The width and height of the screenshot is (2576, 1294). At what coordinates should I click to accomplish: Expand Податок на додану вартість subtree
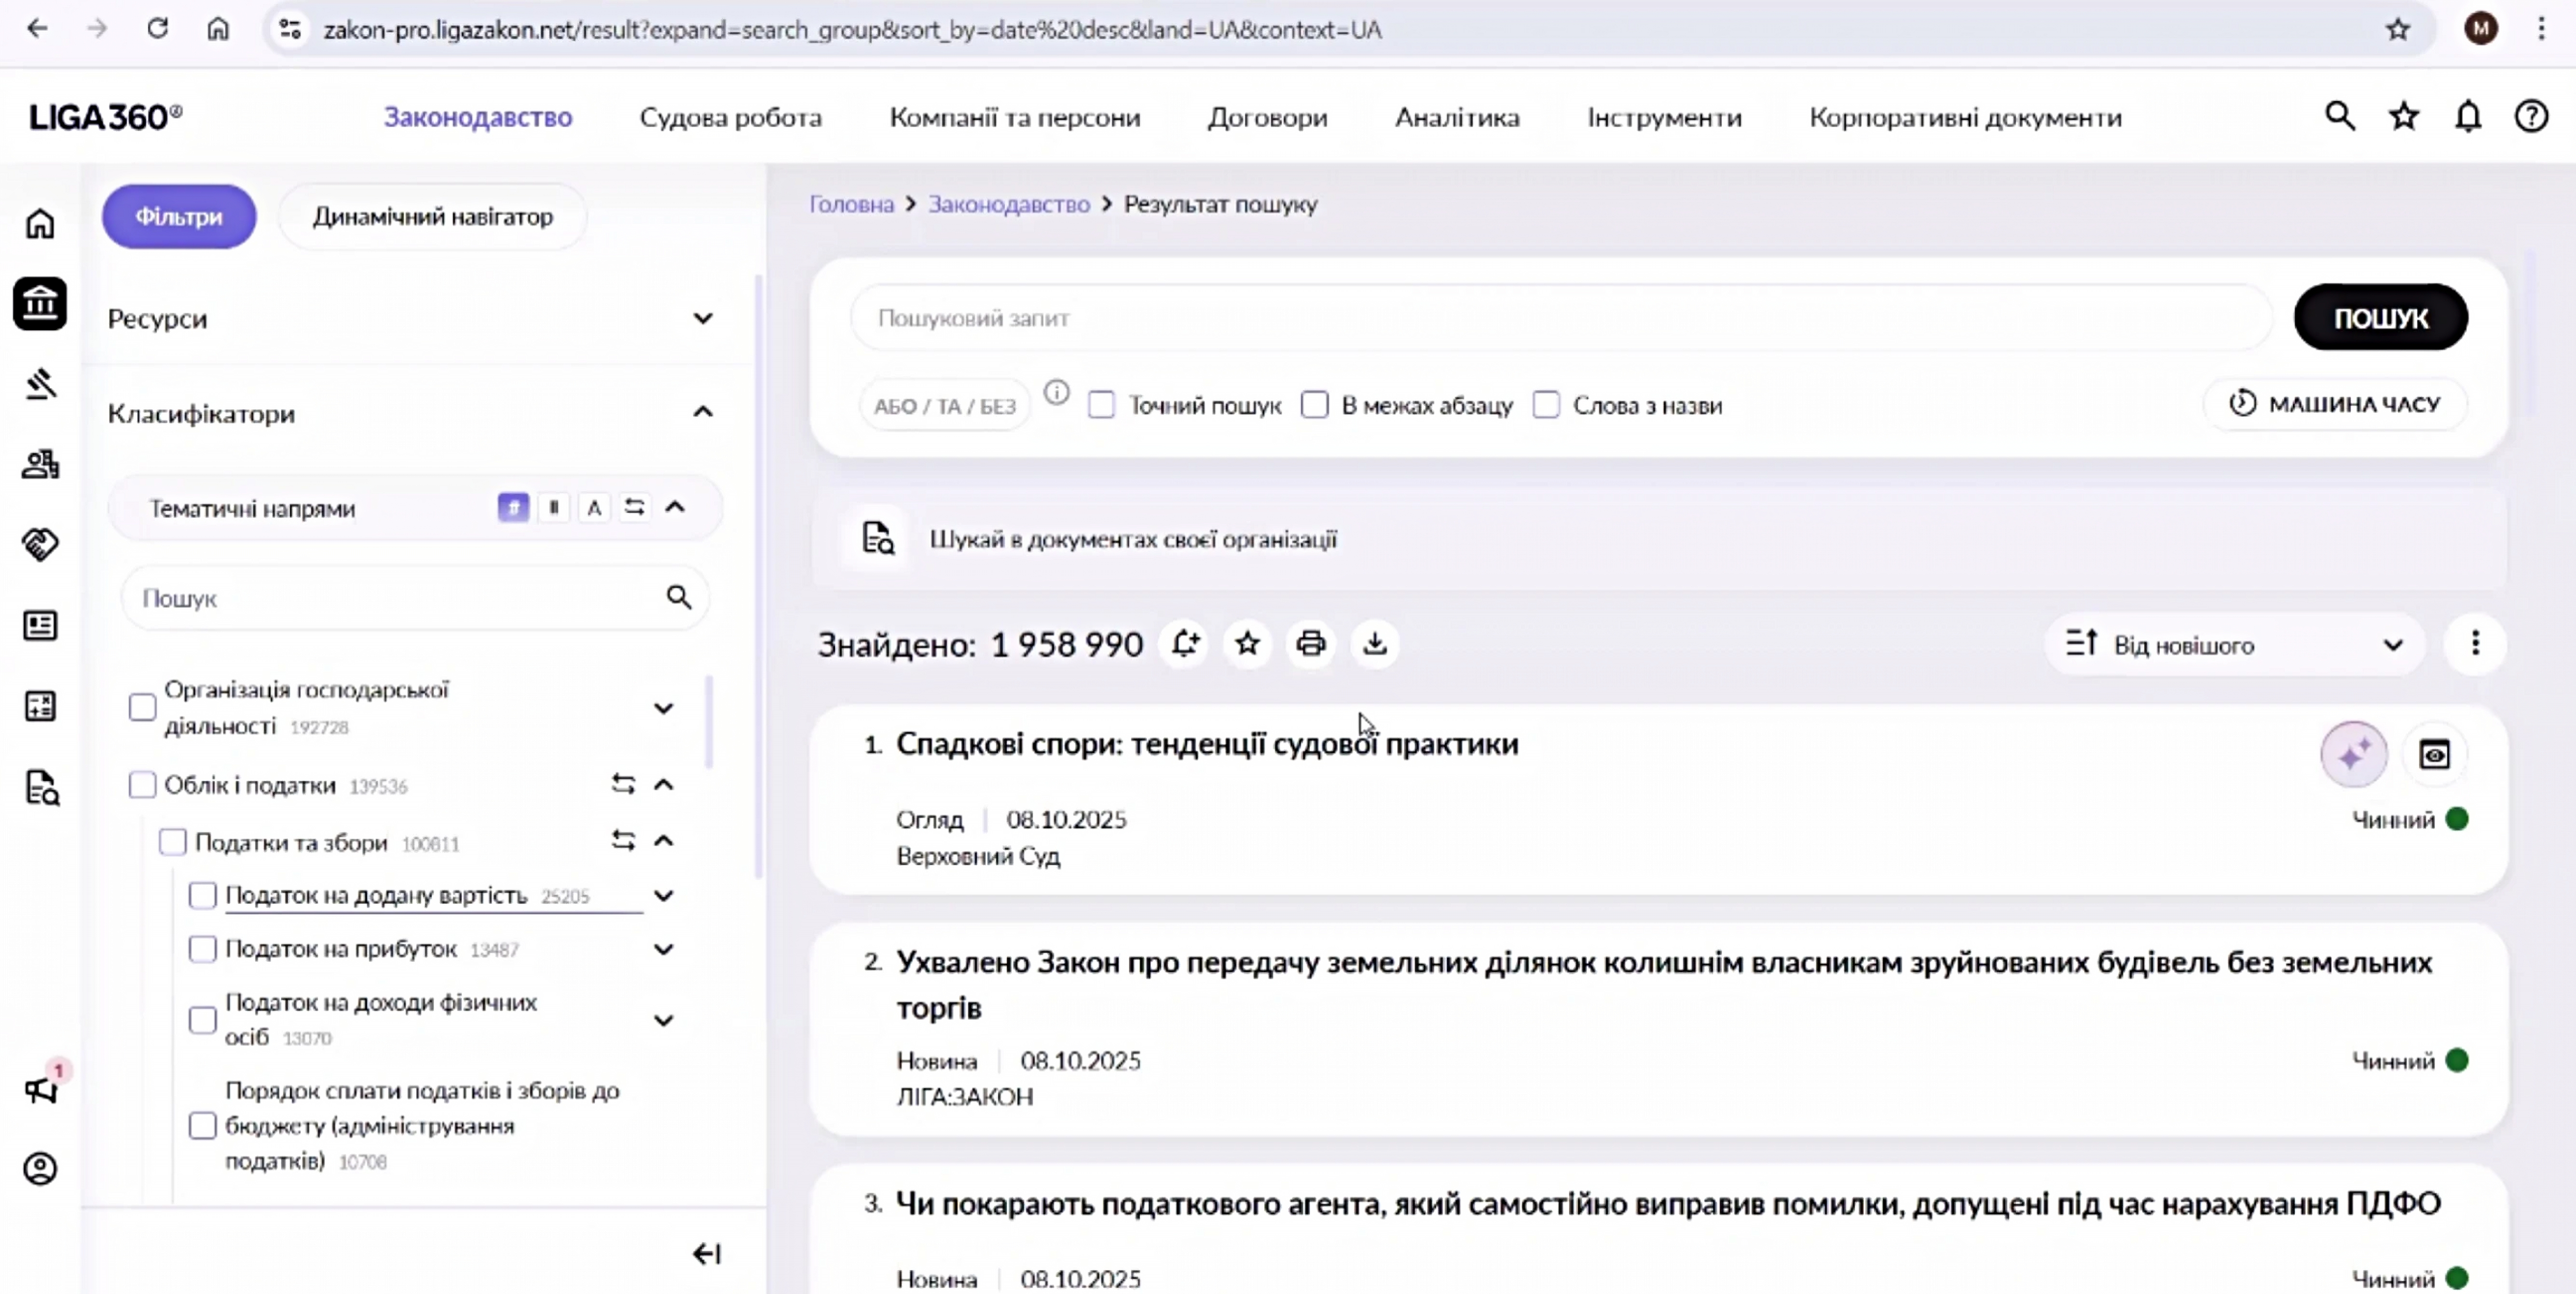(663, 895)
